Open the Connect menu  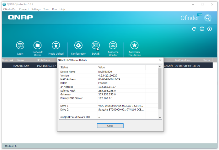pos(24,9)
